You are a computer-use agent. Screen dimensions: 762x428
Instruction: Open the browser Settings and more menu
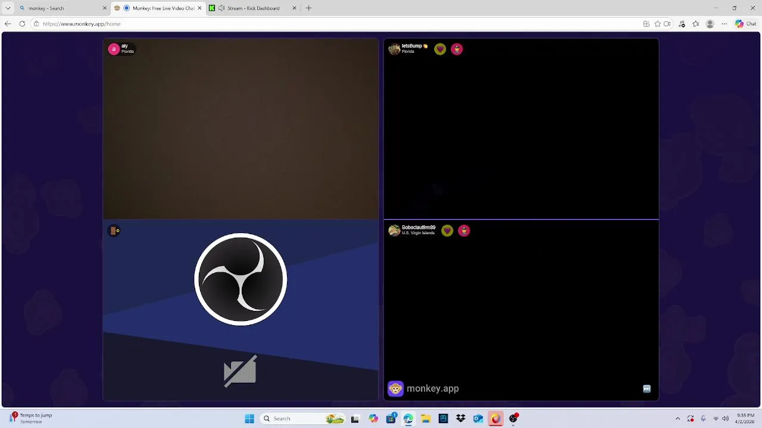(724, 24)
